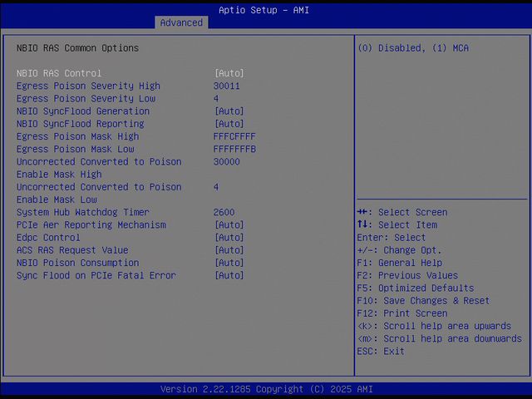Select PCIe Aer Reporting Mechanism label
The image size is (532, 399).
[91, 225]
